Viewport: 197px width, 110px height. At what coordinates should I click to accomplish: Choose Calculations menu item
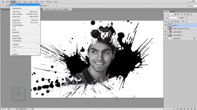click(x=25, y=41)
